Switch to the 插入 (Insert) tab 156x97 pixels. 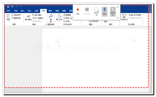(23, 11)
